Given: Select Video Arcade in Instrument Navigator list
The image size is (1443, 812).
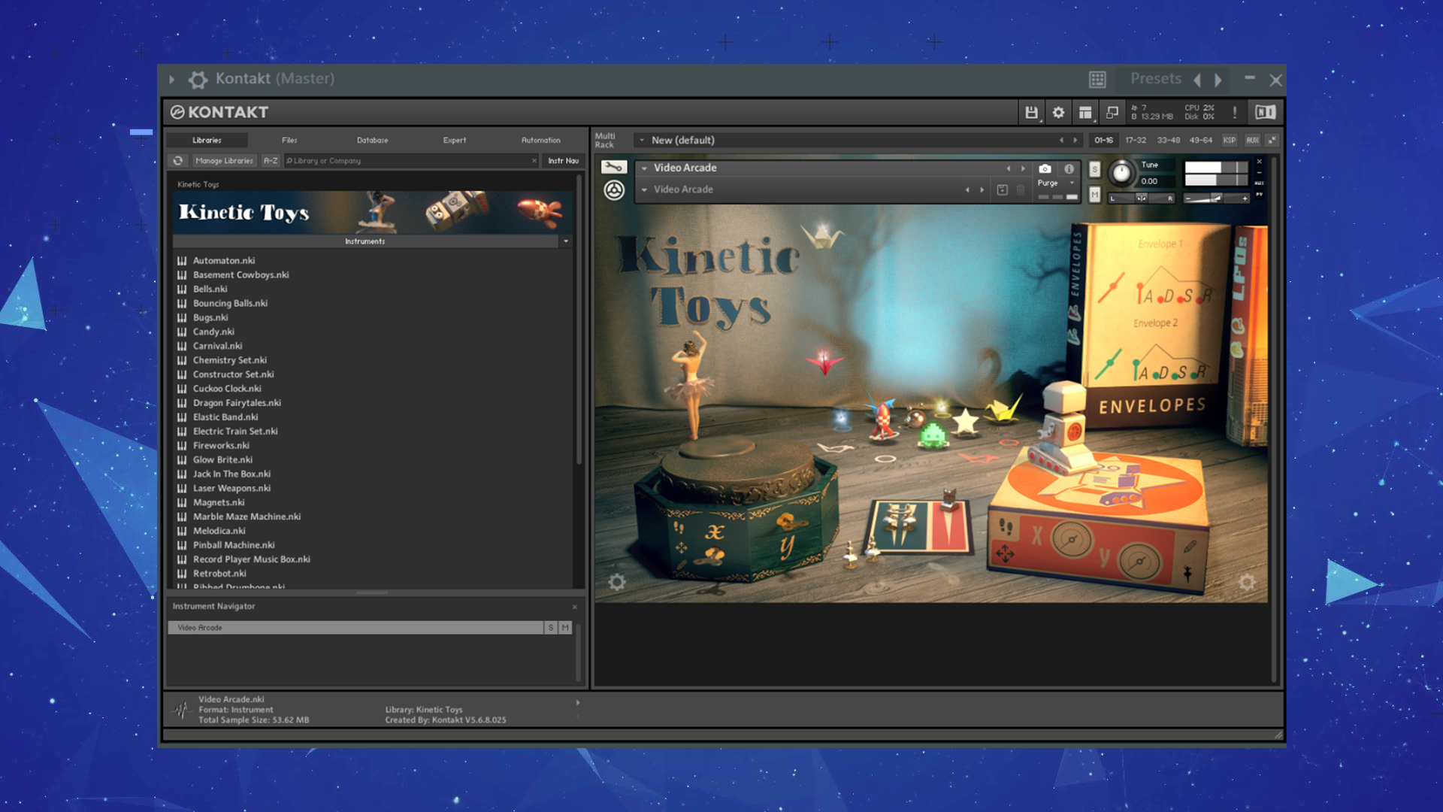Looking at the screenshot, I should (355, 627).
